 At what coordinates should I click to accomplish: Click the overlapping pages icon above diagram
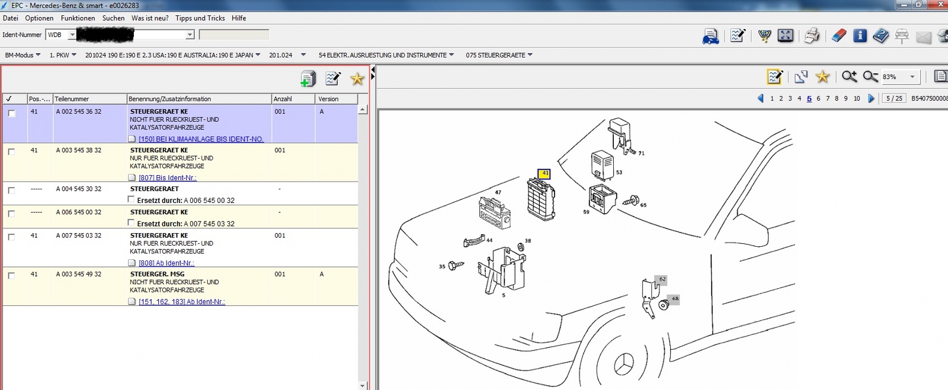click(x=801, y=76)
